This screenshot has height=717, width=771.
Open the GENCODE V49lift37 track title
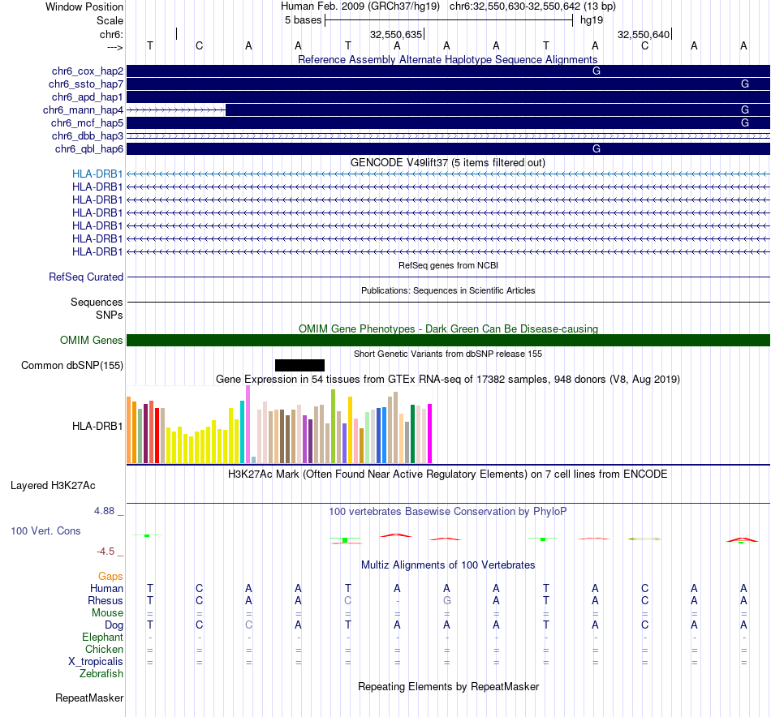click(448, 163)
